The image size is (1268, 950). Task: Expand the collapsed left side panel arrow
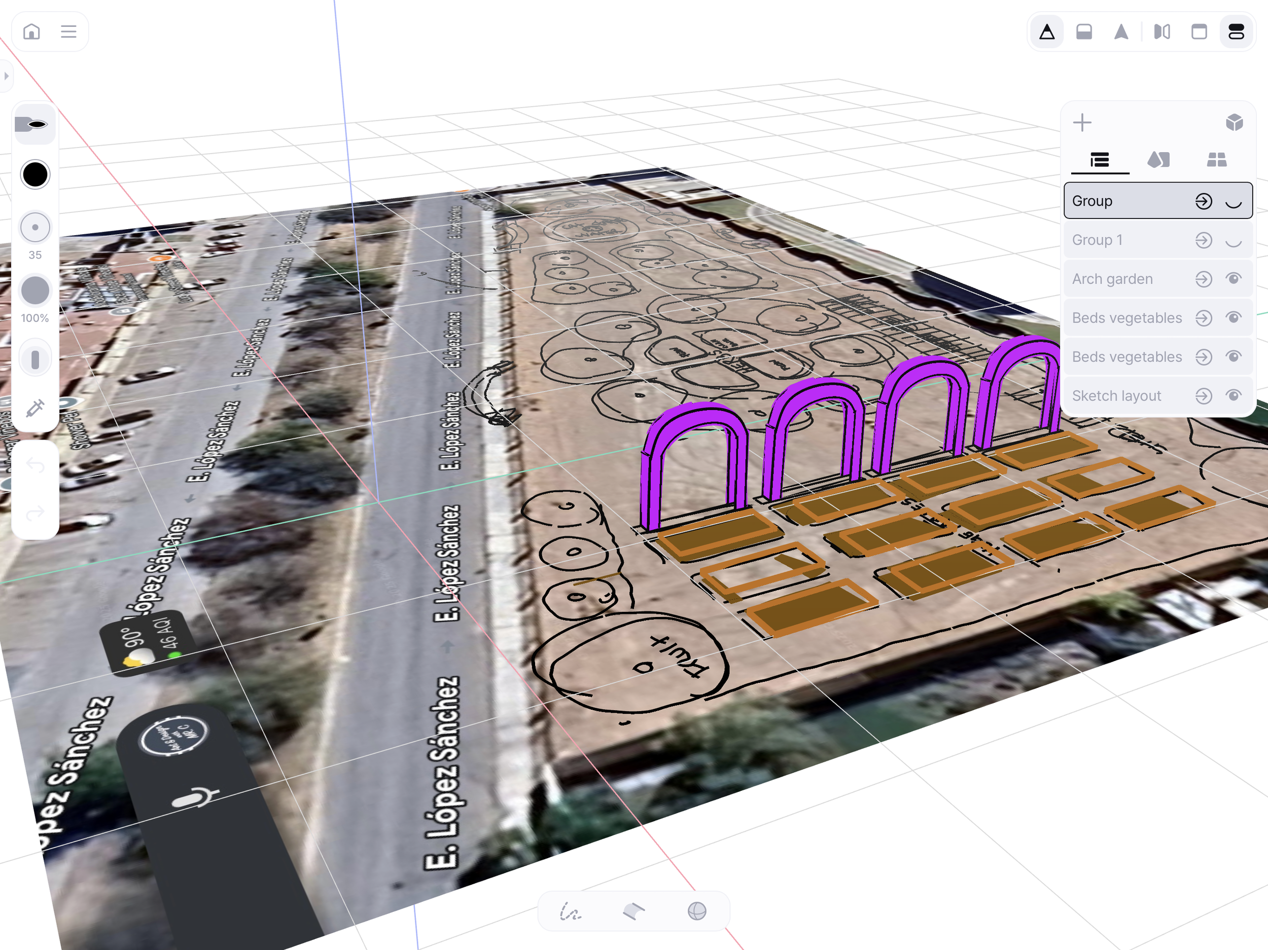point(6,76)
